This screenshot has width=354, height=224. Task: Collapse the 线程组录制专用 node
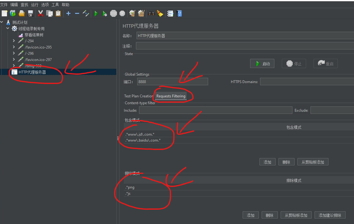pyautogui.click(x=8, y=28)
